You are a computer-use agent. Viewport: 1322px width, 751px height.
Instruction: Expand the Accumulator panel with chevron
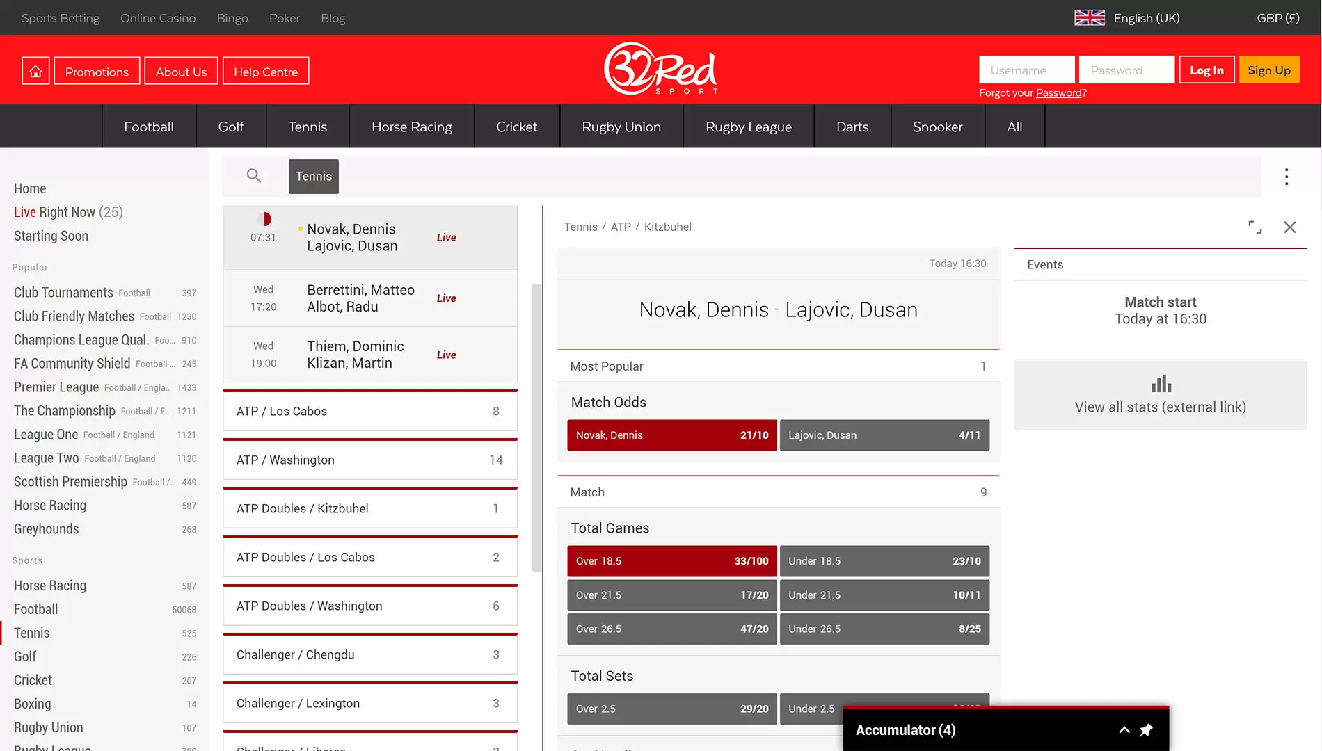point(1124,730)
